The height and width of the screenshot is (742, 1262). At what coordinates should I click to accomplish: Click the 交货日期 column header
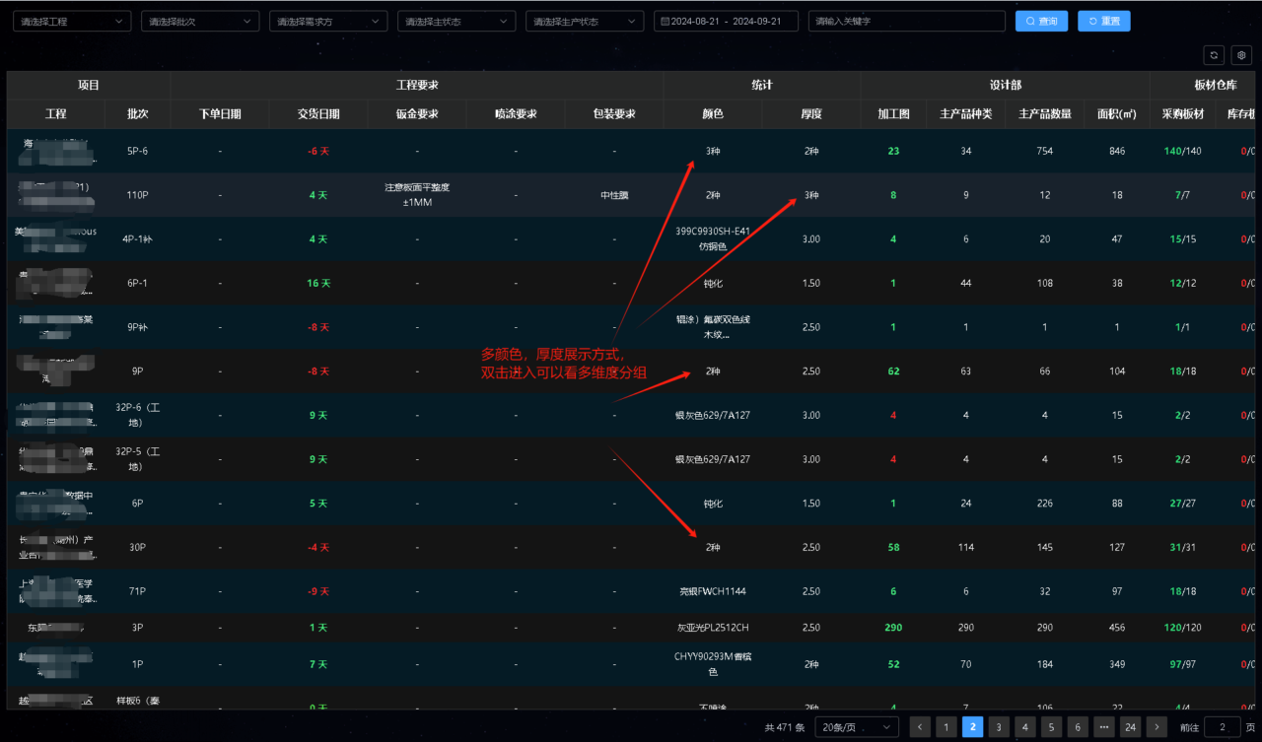pyautogui.click(x=318, y=114)
